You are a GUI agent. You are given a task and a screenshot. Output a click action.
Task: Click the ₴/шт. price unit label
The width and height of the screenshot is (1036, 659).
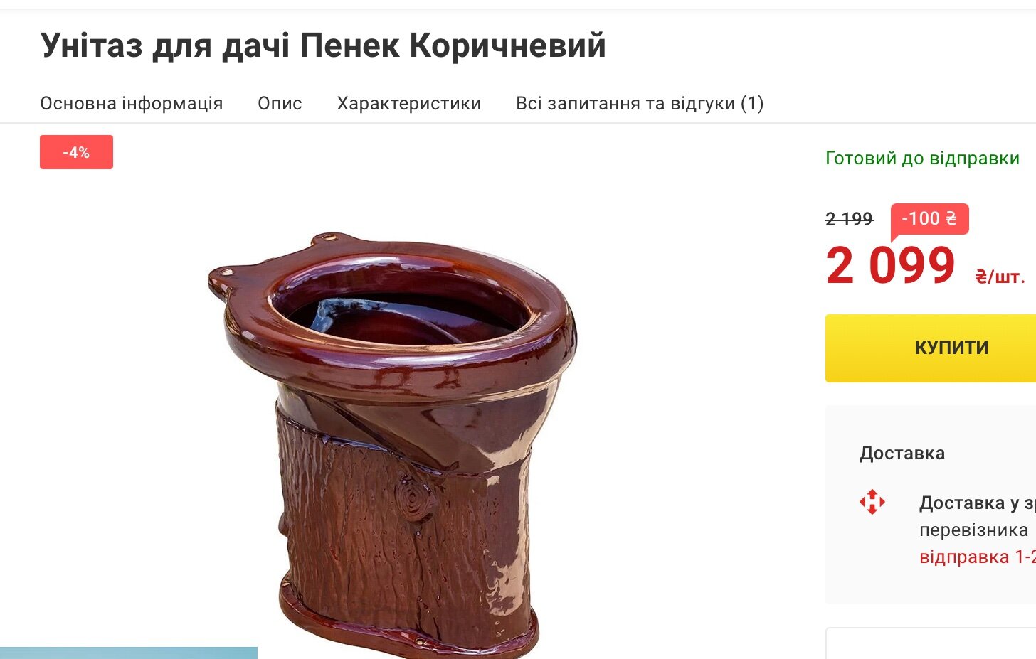click(1000, 277)
